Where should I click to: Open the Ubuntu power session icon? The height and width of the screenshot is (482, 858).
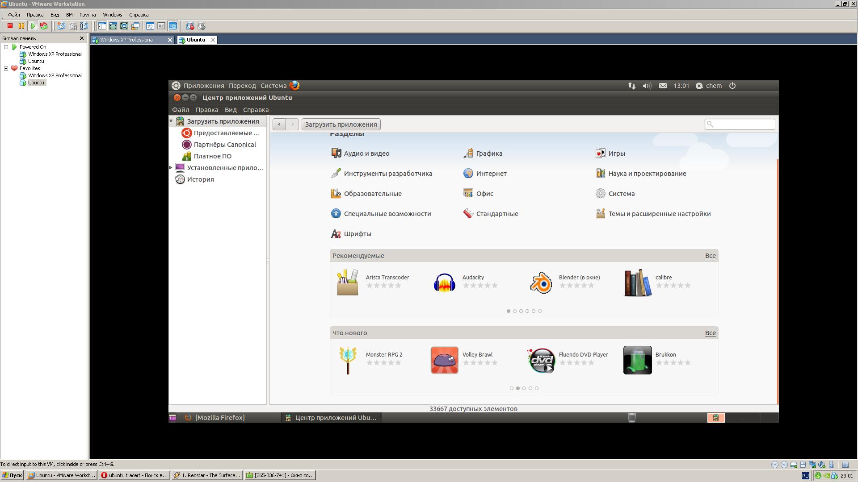click(x=732, y=86)
